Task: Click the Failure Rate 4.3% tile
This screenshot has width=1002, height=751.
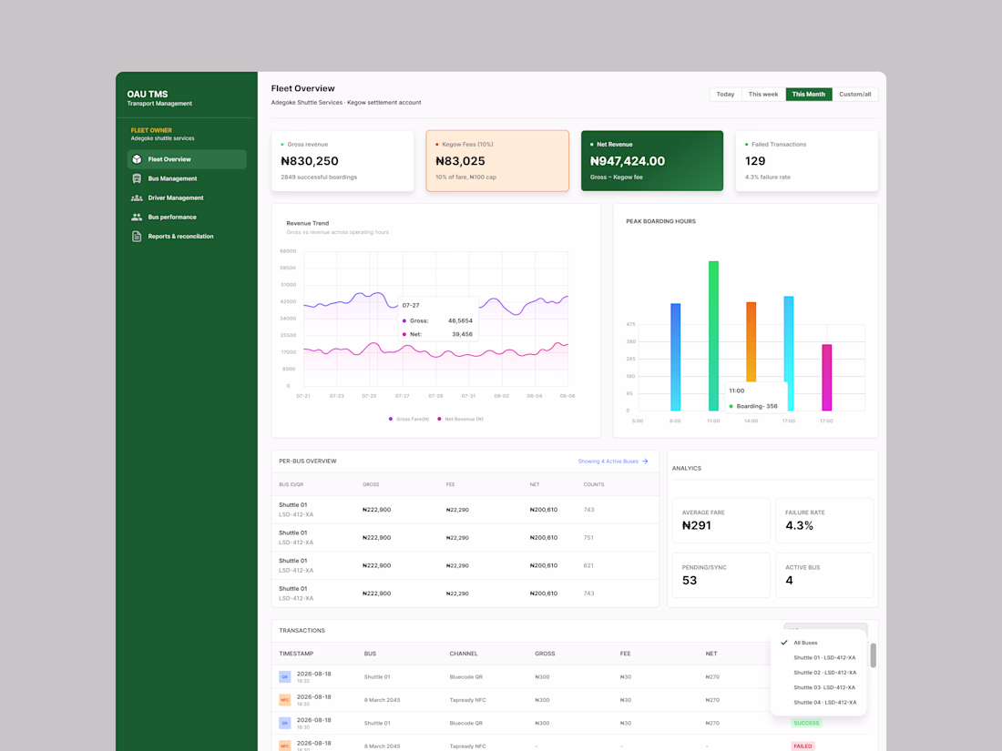Action: pos(824,521)
